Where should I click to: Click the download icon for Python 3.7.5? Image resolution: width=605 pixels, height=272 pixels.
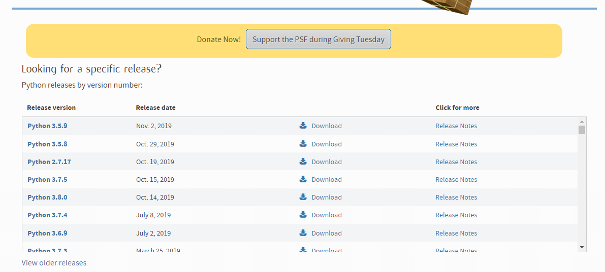click(x=303, y=179)
